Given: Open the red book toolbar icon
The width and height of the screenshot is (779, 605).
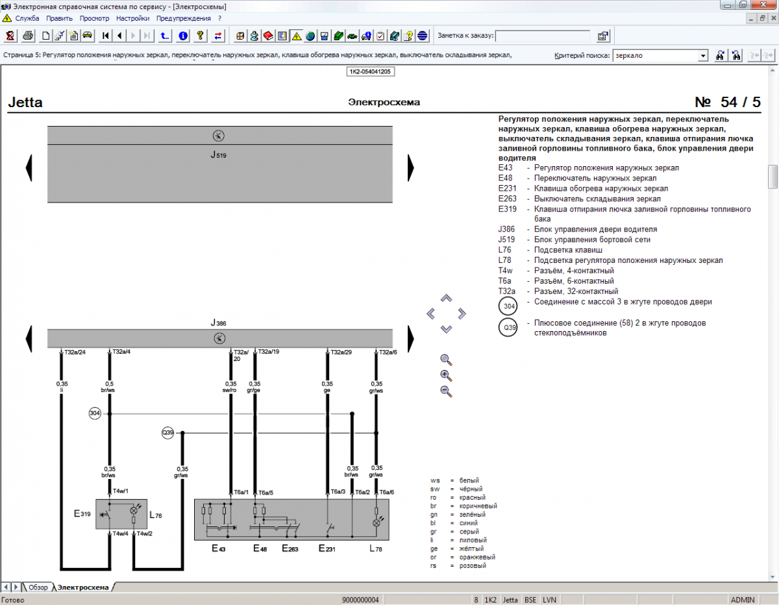Looking at the screenshot, I should pos(268,36).
